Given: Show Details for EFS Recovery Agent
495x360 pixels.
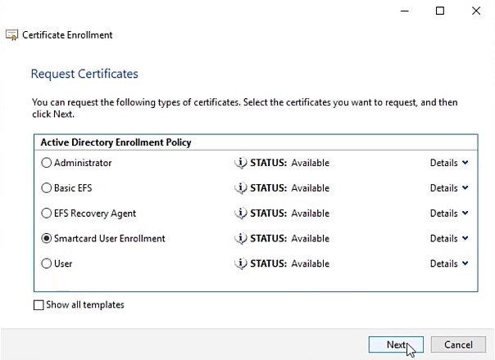Looking at the screenshot, I should tap(449, 214).
